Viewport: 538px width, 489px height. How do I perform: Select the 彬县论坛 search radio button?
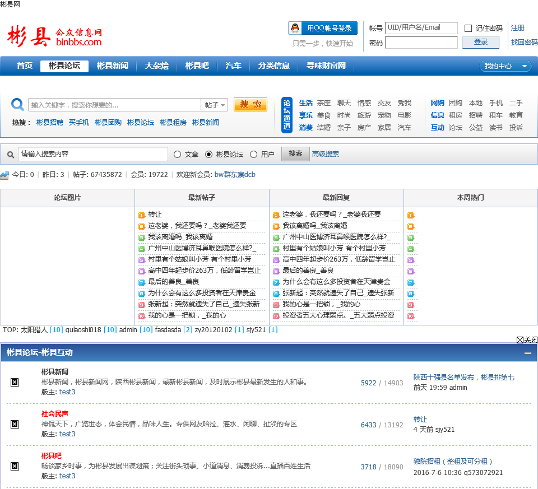pyautogui.click(x=208, y=154)
